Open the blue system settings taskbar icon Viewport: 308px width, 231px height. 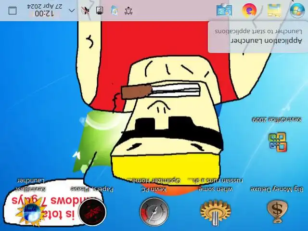pos(224,11)
